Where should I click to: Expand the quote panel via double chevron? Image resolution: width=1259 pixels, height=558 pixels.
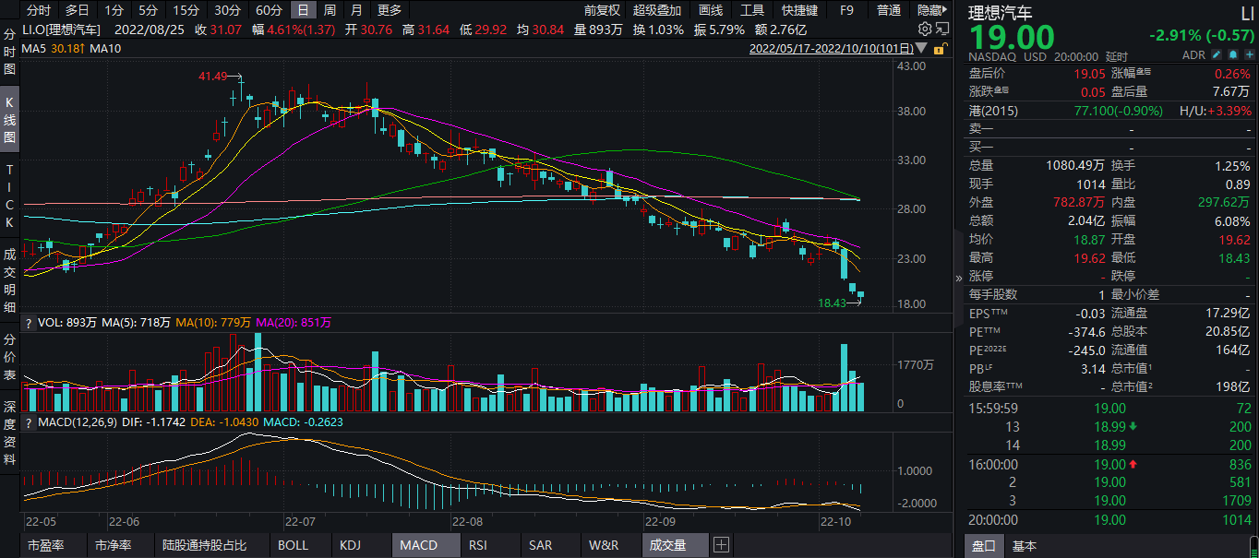pyautogui.click(x=957, y=277)
